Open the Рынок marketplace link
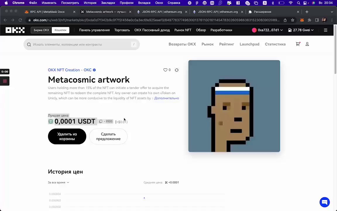 pos(208,44)
